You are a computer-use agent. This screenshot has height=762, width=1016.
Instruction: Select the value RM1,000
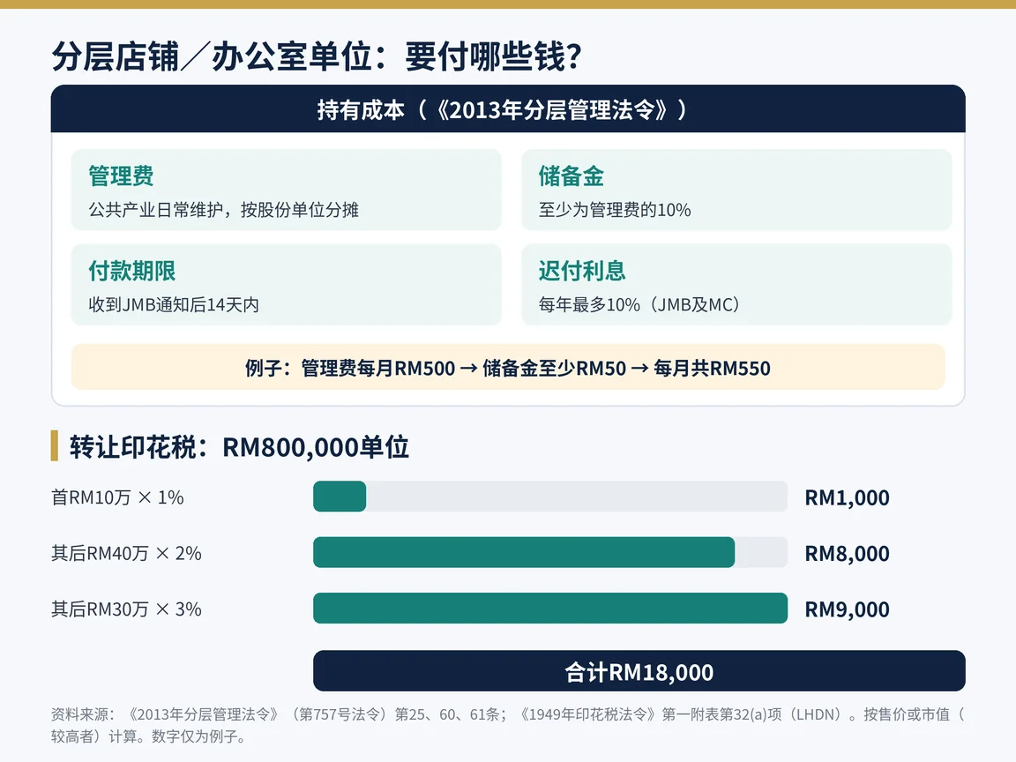pos(847,497)
